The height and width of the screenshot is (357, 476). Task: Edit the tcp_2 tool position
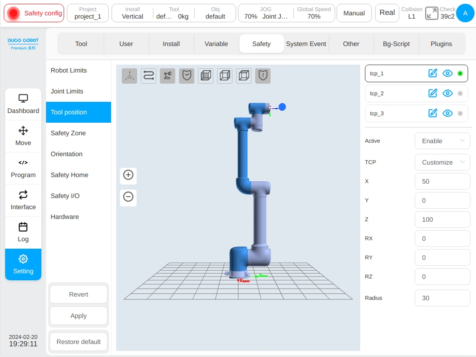433,93
